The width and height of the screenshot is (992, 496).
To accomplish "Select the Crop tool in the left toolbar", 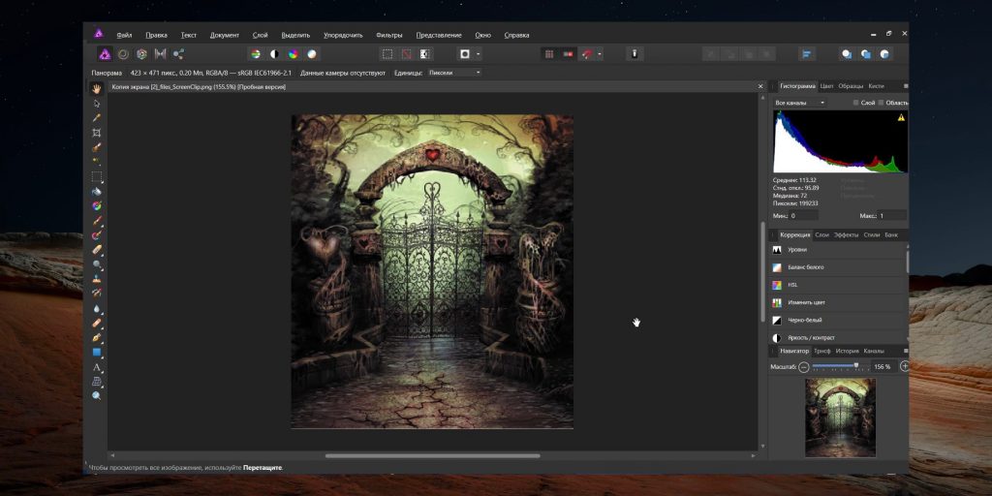I will pos(97,133).
